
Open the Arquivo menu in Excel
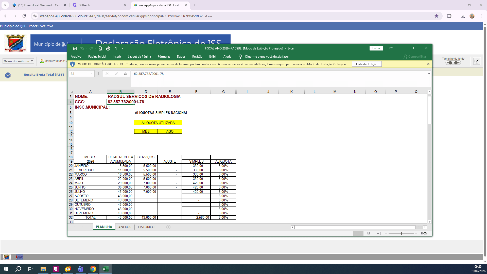click(x=76, y=57)
